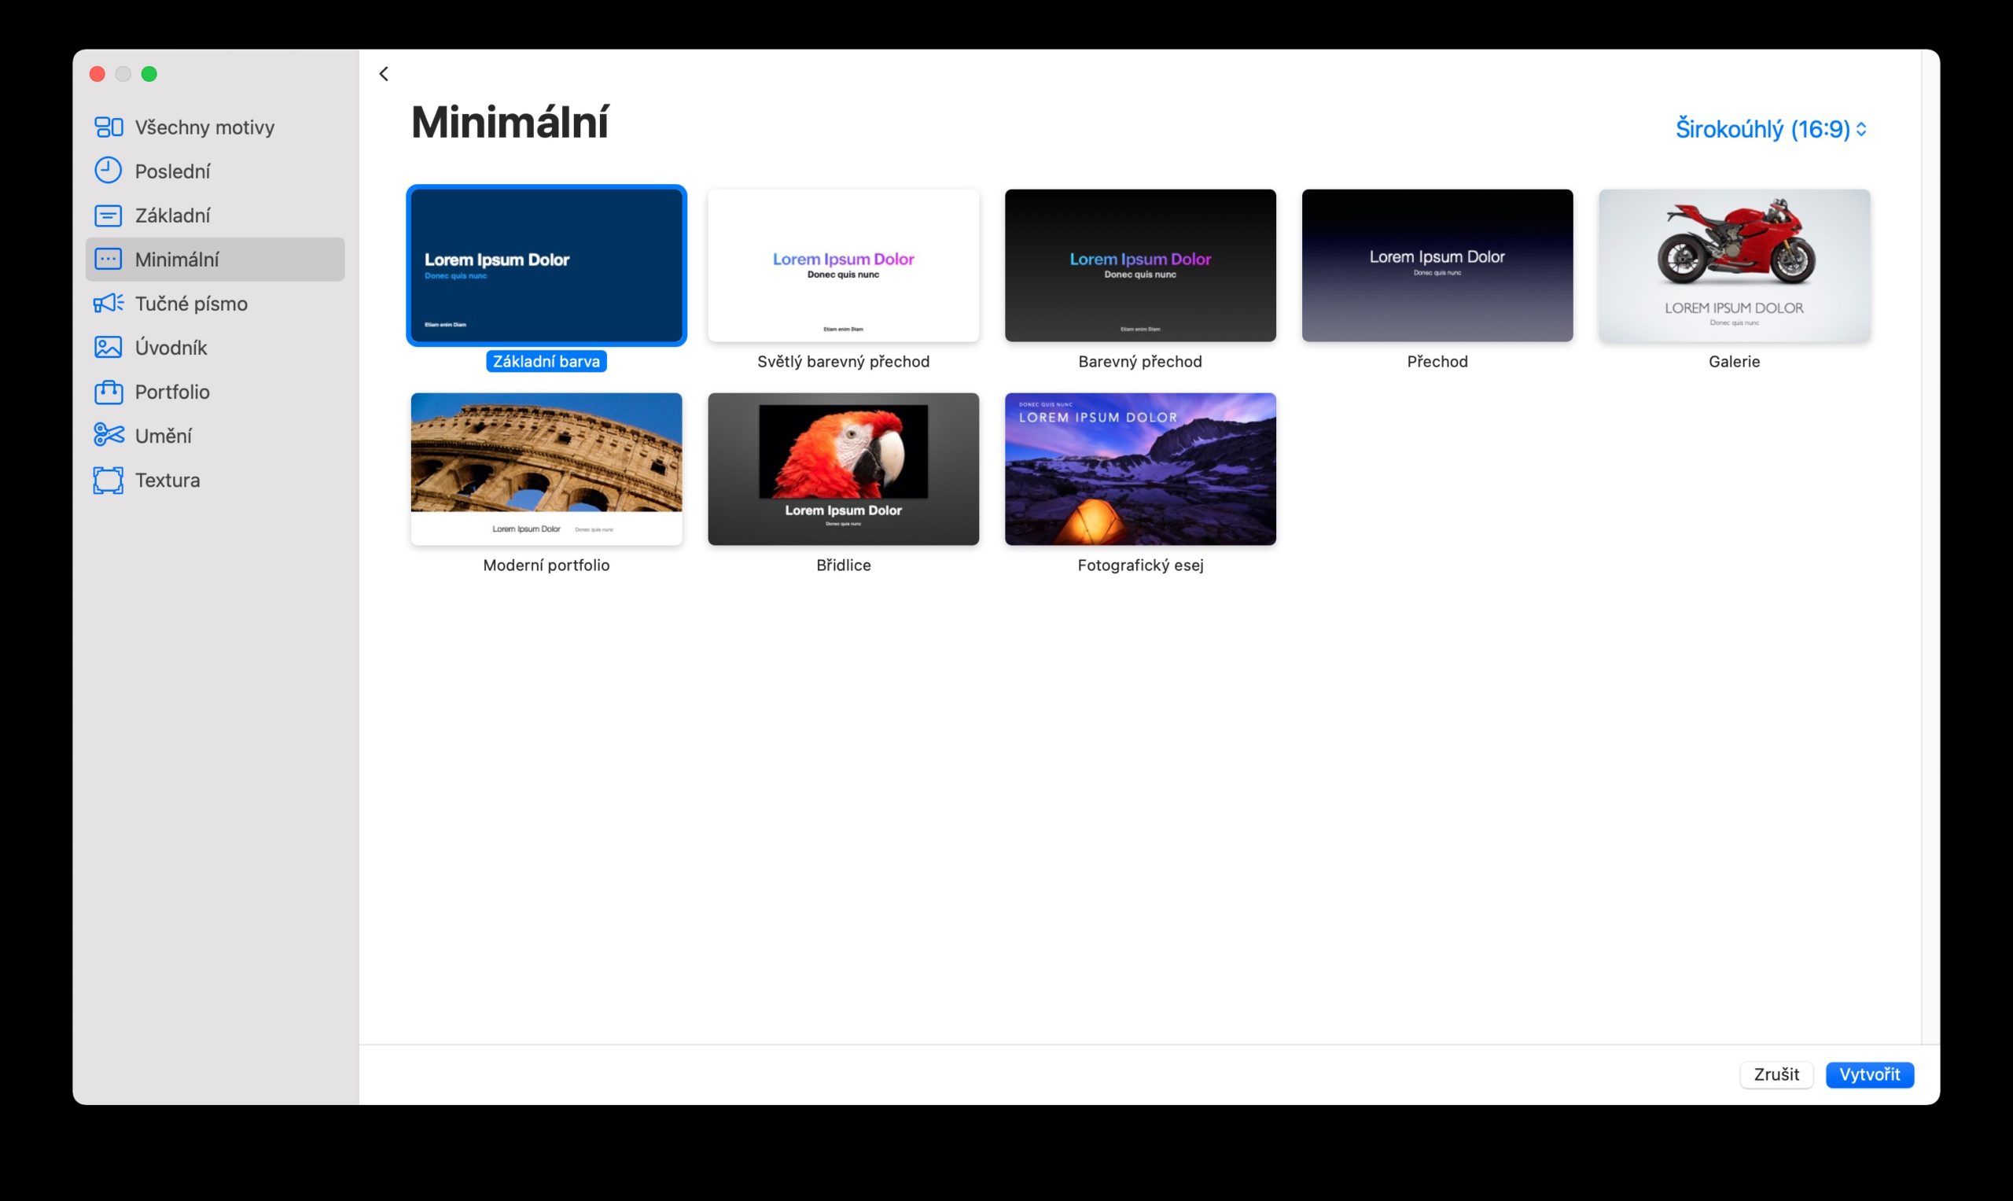
Task: Click the Poslední clock icon
Action: click(x=109, y=171)
